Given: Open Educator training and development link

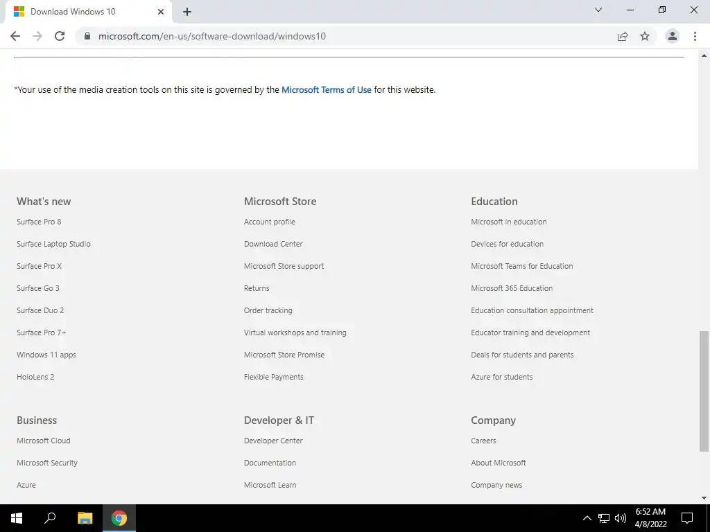Looking at the screenshot, I should pyautogui.click(x=530, y=332).
